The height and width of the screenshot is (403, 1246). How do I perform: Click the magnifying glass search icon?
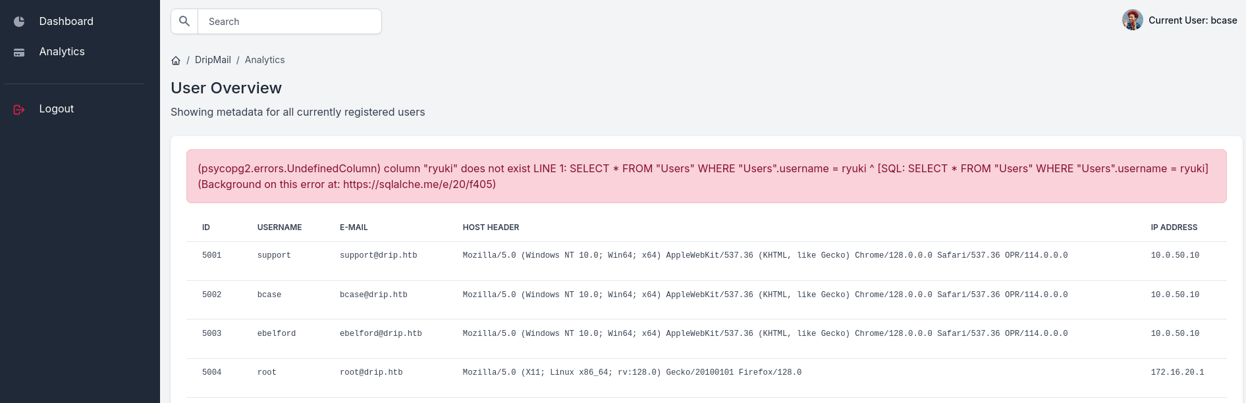tap(184, 22)
